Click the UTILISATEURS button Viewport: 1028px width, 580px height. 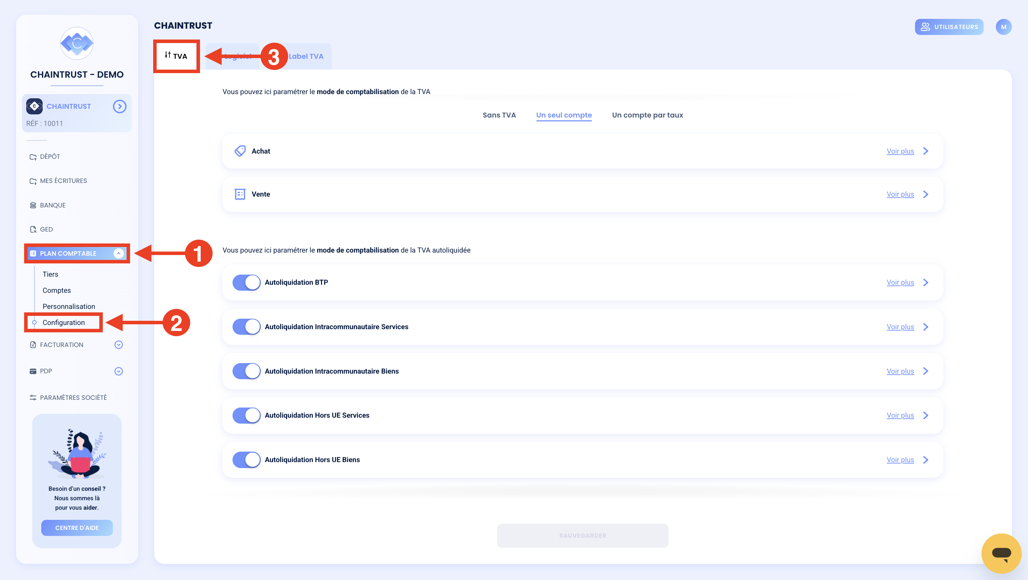click(949, 27)
